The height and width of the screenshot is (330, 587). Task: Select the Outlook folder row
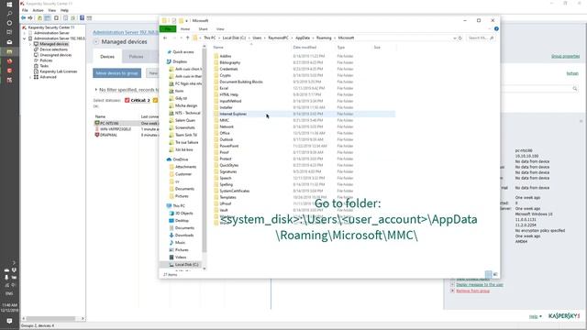click(304, 139)
